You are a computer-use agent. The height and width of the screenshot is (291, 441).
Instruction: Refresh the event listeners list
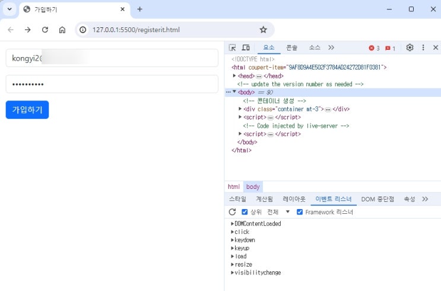(x=232, y=212)
